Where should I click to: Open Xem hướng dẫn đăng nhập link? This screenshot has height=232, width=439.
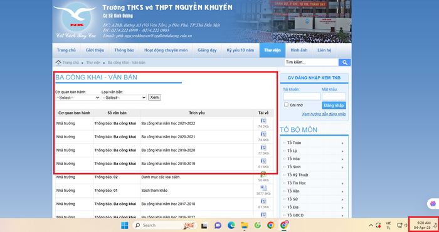[324, 114]
